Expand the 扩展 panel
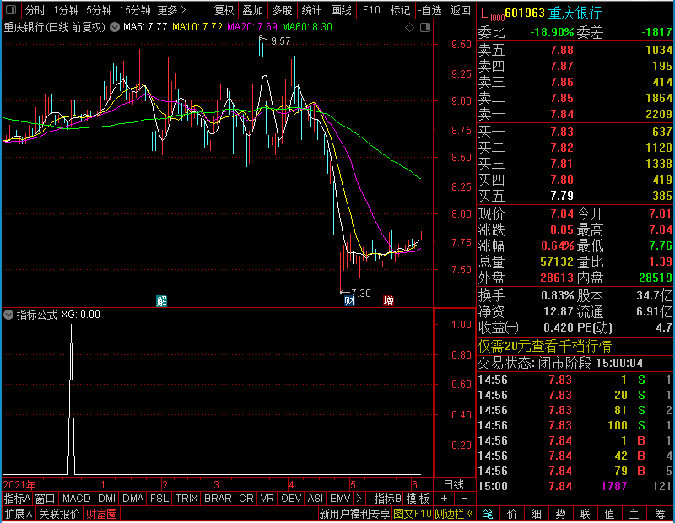675x523 pixels. (x=19, y=514)
